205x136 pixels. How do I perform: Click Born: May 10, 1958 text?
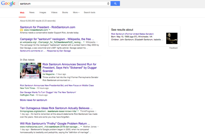[x=132, y=36]
